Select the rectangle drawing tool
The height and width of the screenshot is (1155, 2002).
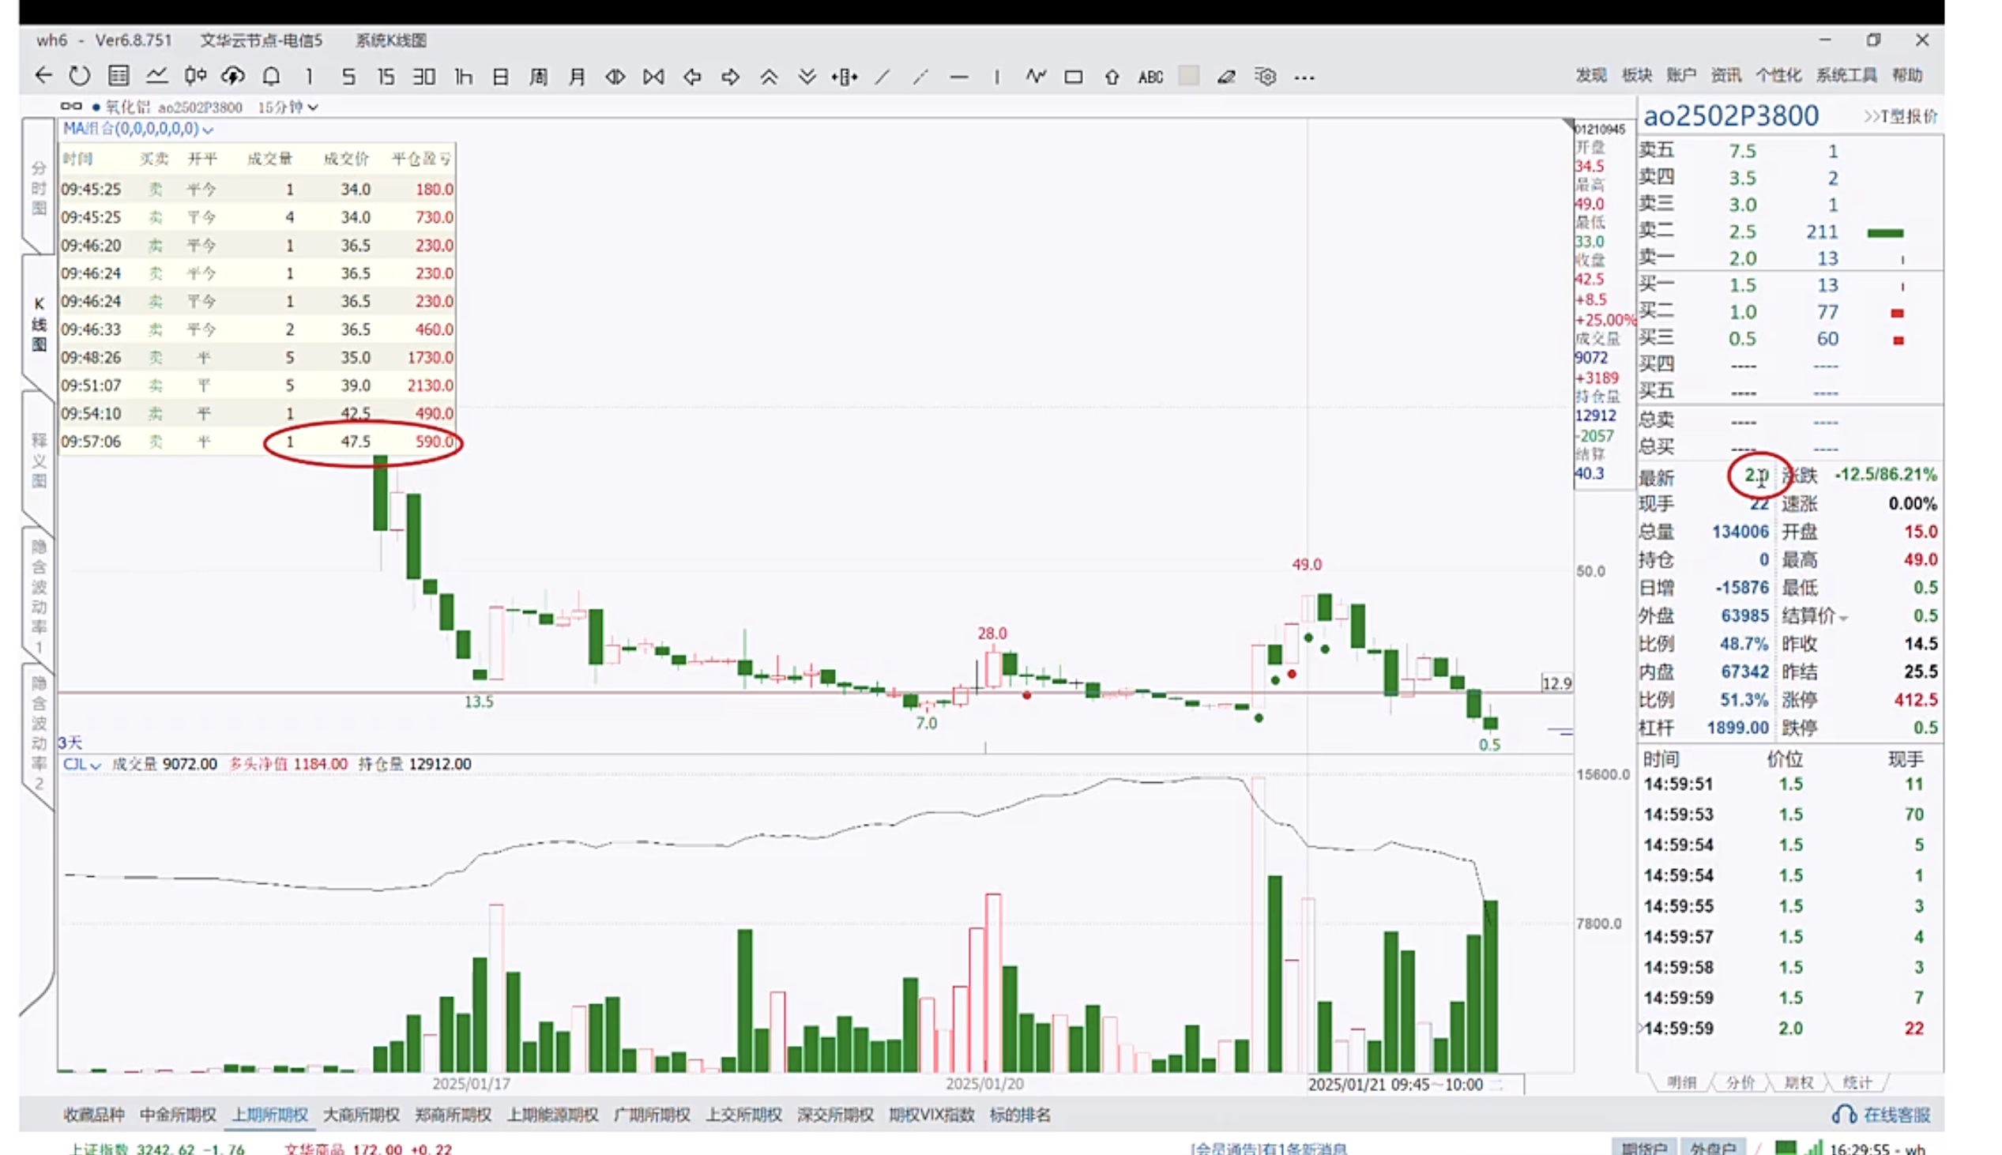point(1073,77)
